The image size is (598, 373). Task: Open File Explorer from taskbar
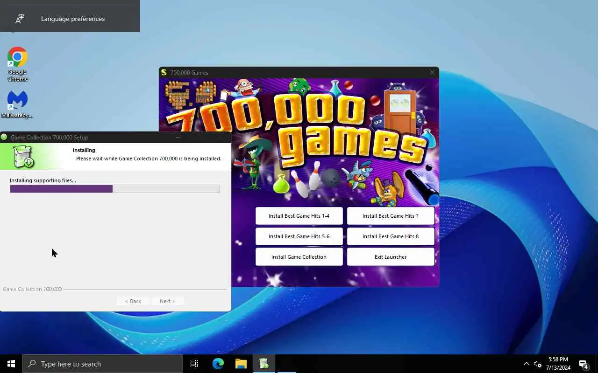pyautogui.click(x=241, y=364)
